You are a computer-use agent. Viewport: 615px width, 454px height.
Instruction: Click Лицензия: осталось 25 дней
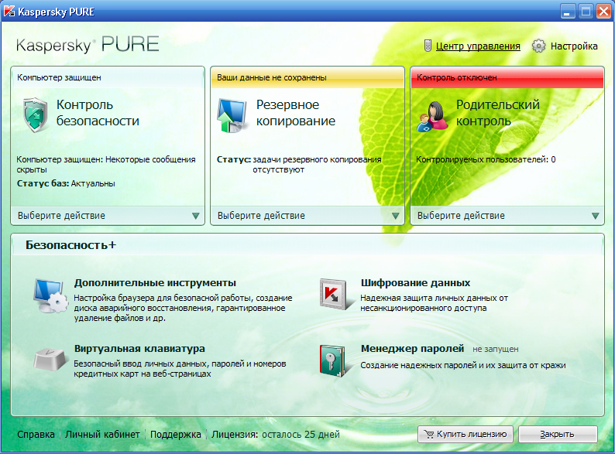point(276,435)
